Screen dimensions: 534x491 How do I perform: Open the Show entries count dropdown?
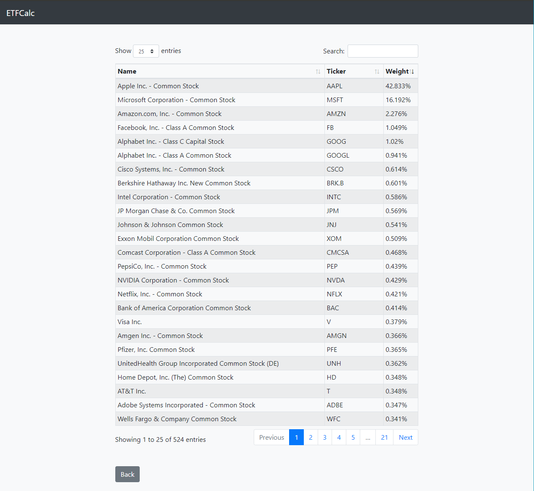point(146,51)
